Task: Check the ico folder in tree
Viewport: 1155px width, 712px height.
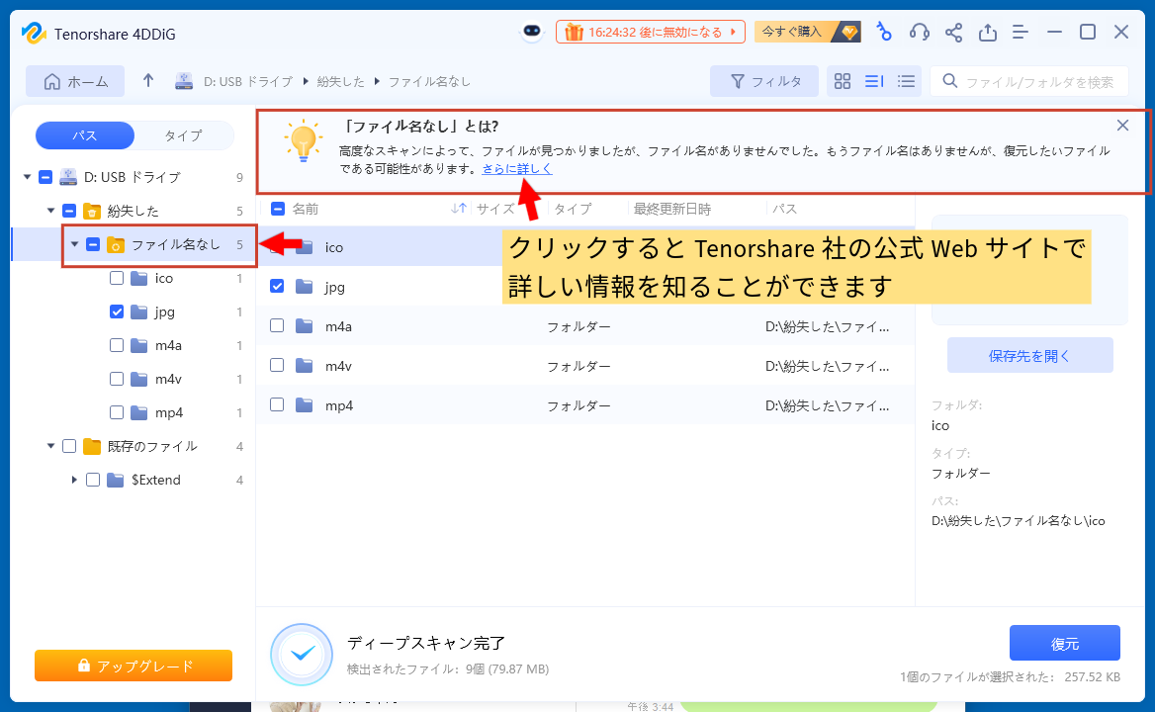Action: tap(117, 278)
